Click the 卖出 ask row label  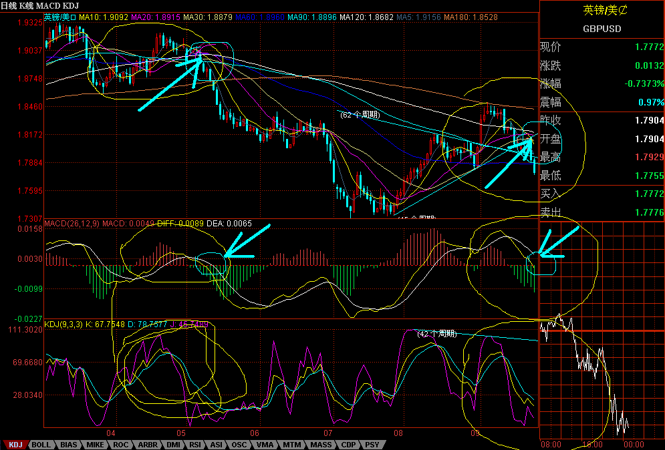551,212
